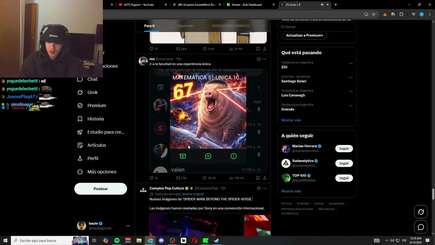Click the page vertical scrollbar thumb
Screen dimensions: 435x245
[x=433, y=194]
